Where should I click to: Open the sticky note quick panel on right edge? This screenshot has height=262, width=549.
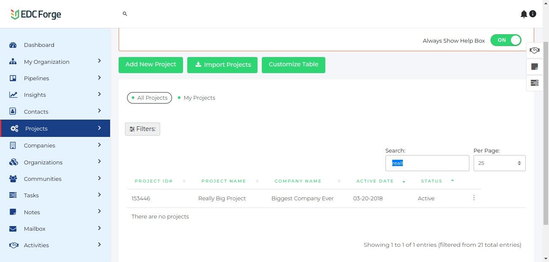535,67
